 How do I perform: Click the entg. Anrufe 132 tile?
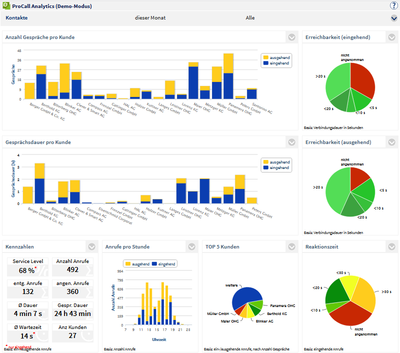[28, 289]
